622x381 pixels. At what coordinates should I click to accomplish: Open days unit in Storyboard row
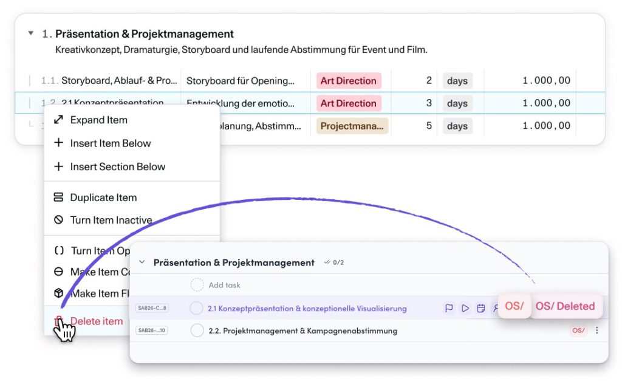[457, 81]
